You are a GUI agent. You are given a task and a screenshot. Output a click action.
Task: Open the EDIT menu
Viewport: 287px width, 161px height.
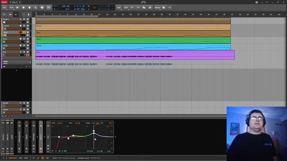coord(126,8)
